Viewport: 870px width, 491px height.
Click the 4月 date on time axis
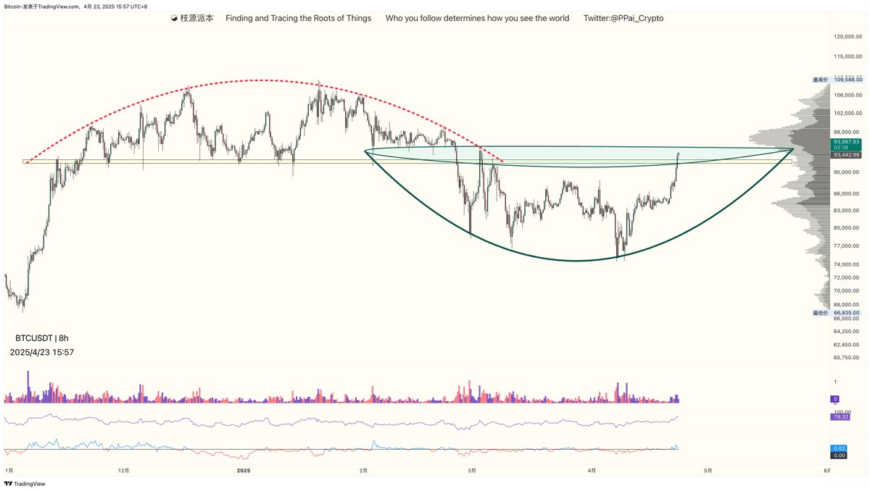pos(592,470)
